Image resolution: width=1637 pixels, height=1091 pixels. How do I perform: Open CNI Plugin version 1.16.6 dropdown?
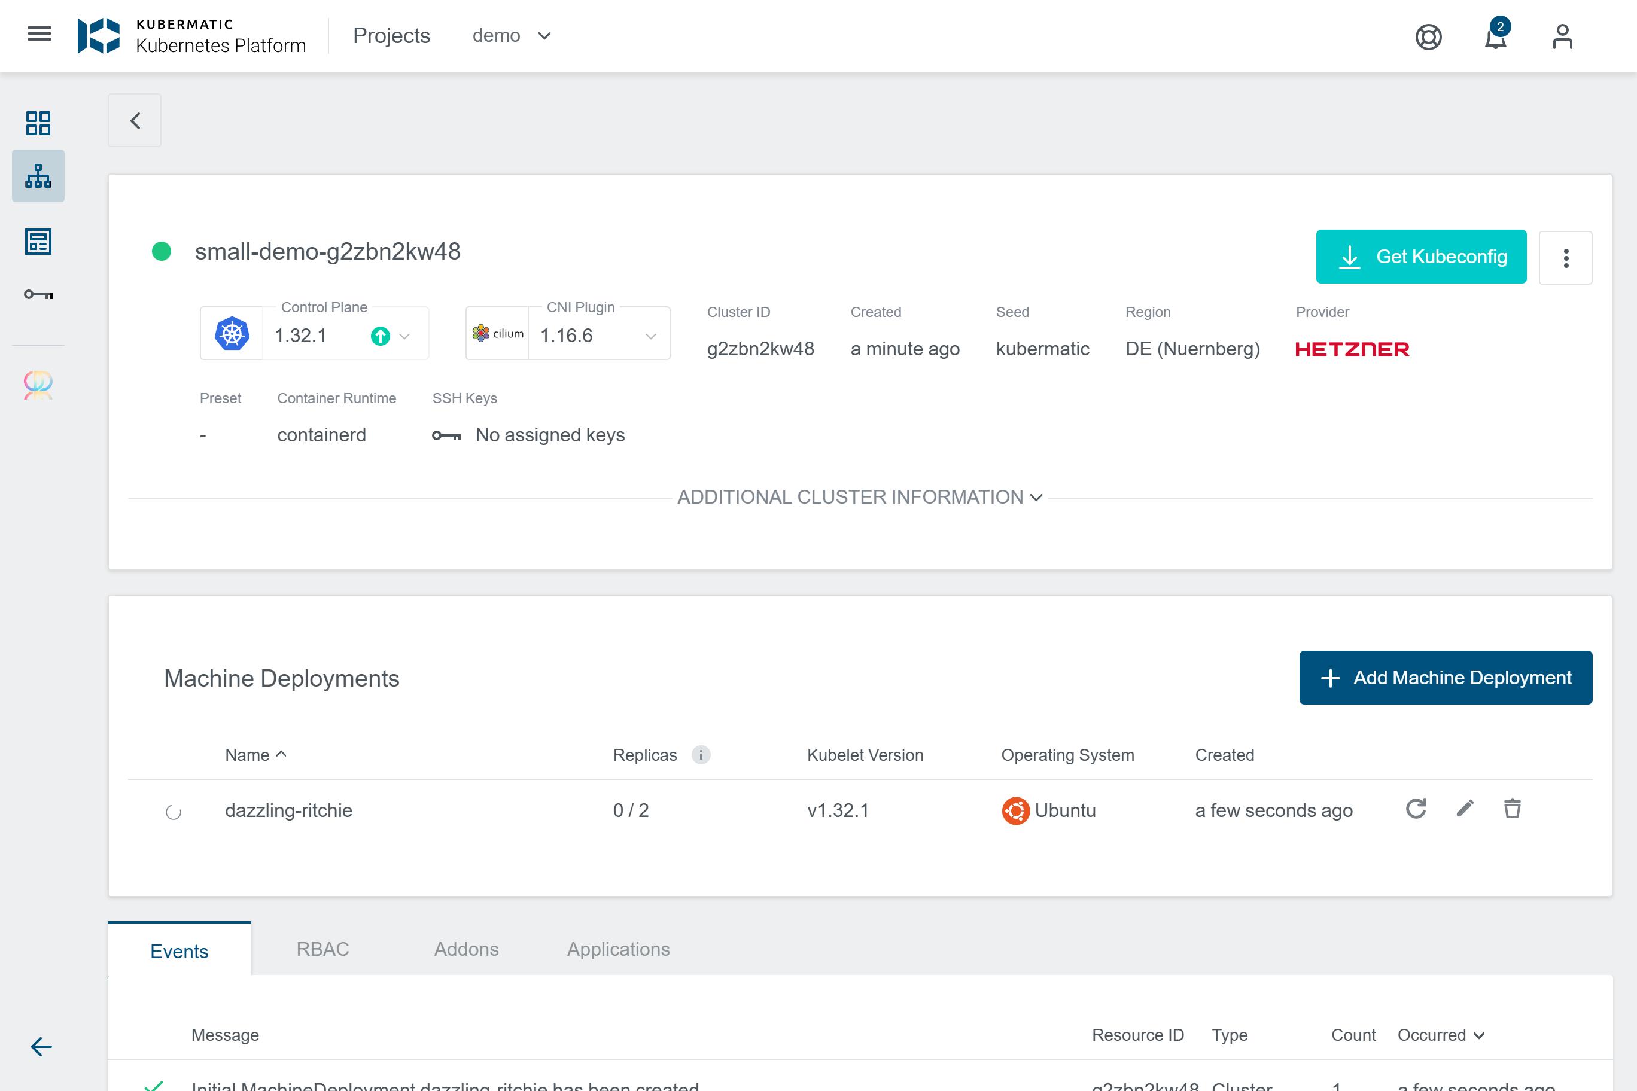(650, 336)
